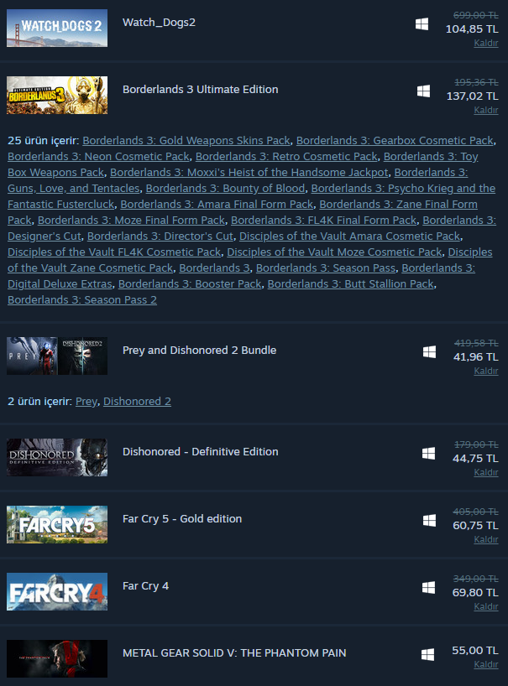Viewport: 508px width, 686px height.
Task: Remove Borderlands 3 Ultimate Edition with Kaldır
Action: (486, 110)
